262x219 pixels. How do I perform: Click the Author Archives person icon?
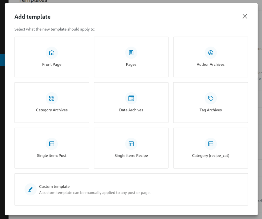tap(211, 53)
